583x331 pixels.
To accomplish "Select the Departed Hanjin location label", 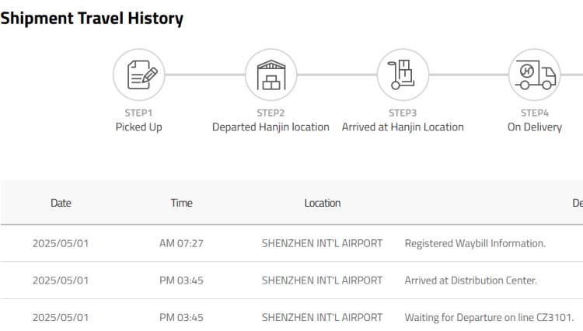I will pos(271,127).
